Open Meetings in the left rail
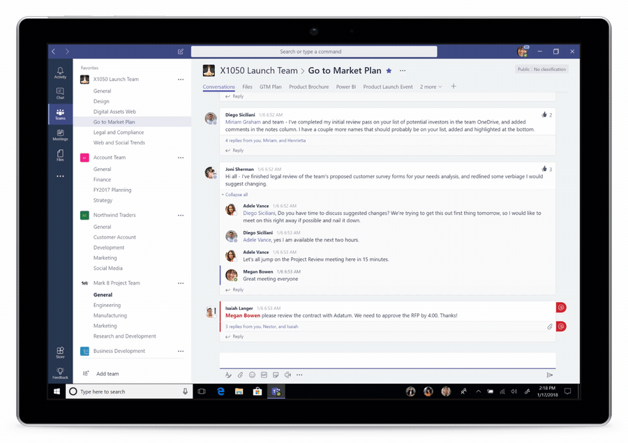Viewport: 628px width, 443px height. tap(60, 135)
